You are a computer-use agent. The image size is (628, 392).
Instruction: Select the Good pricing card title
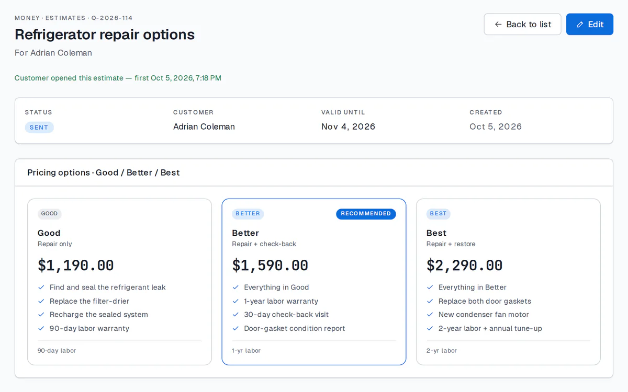[x=49, y=233]
